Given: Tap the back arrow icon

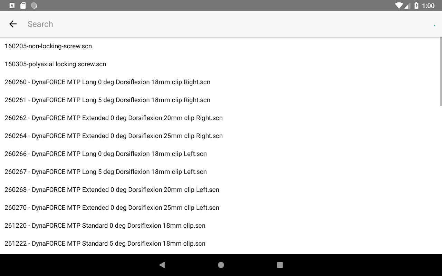Looking at the screenshot, I should tap(13, 24).
